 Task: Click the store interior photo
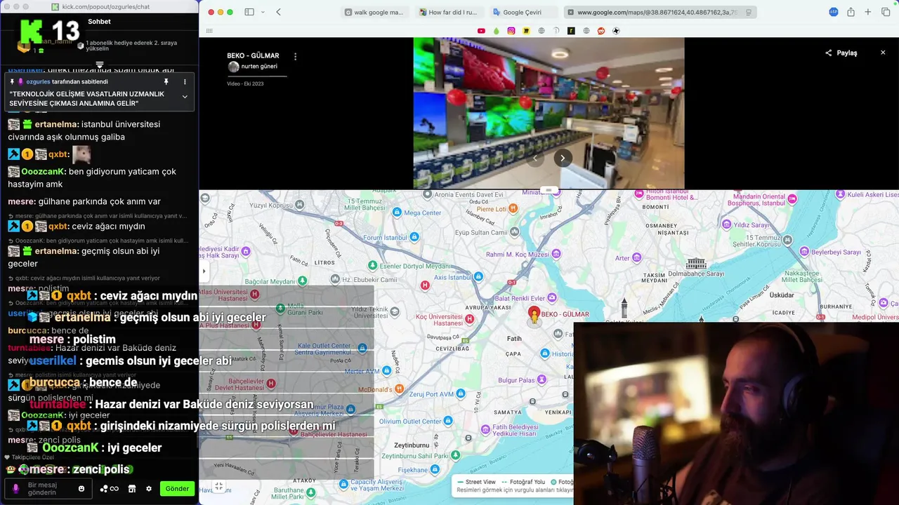pyautogui.click(x=549, y=113)
